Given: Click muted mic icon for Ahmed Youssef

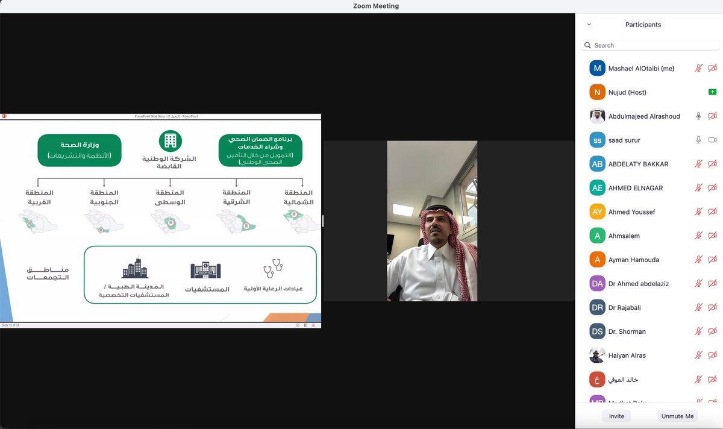Looking at the screenshot, I should point(698,211).
